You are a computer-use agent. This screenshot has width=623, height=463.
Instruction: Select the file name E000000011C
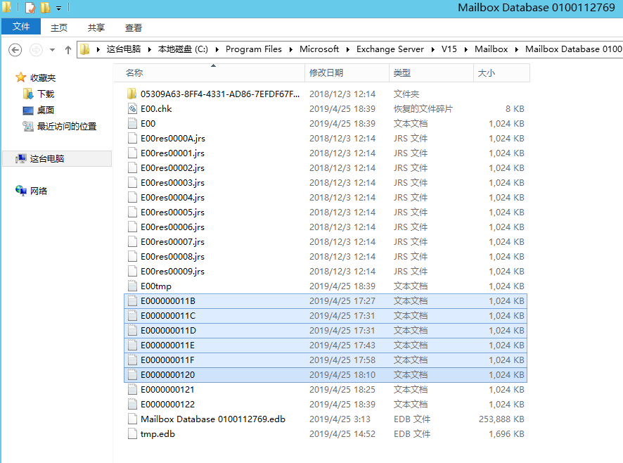[x=168, y=315]
